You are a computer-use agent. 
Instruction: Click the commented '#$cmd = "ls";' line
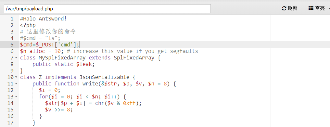pyautogui.click(x=40, y=38)
